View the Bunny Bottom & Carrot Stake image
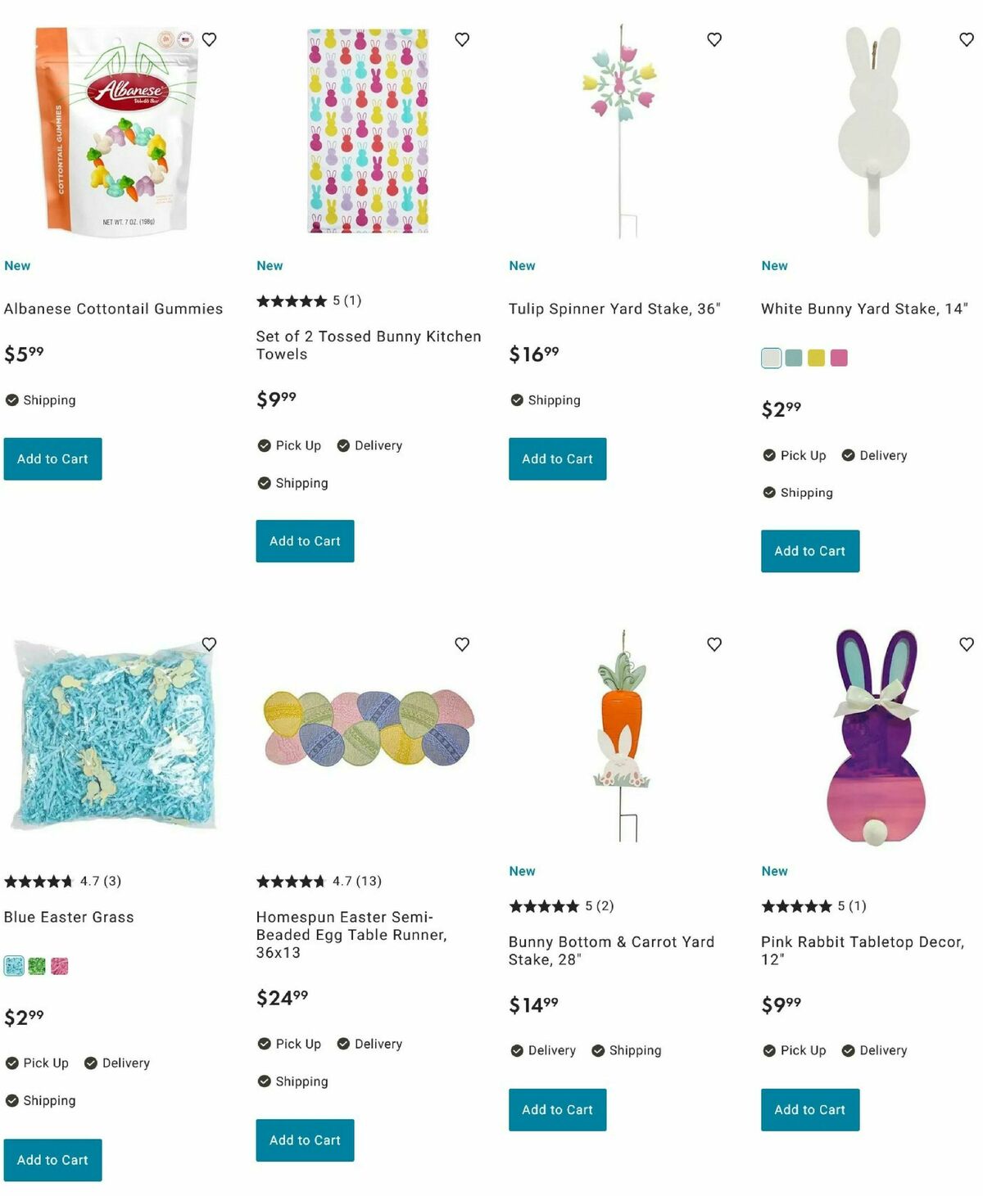The width and height of the screenshot is (983, 1196). (x=621, y=735)
